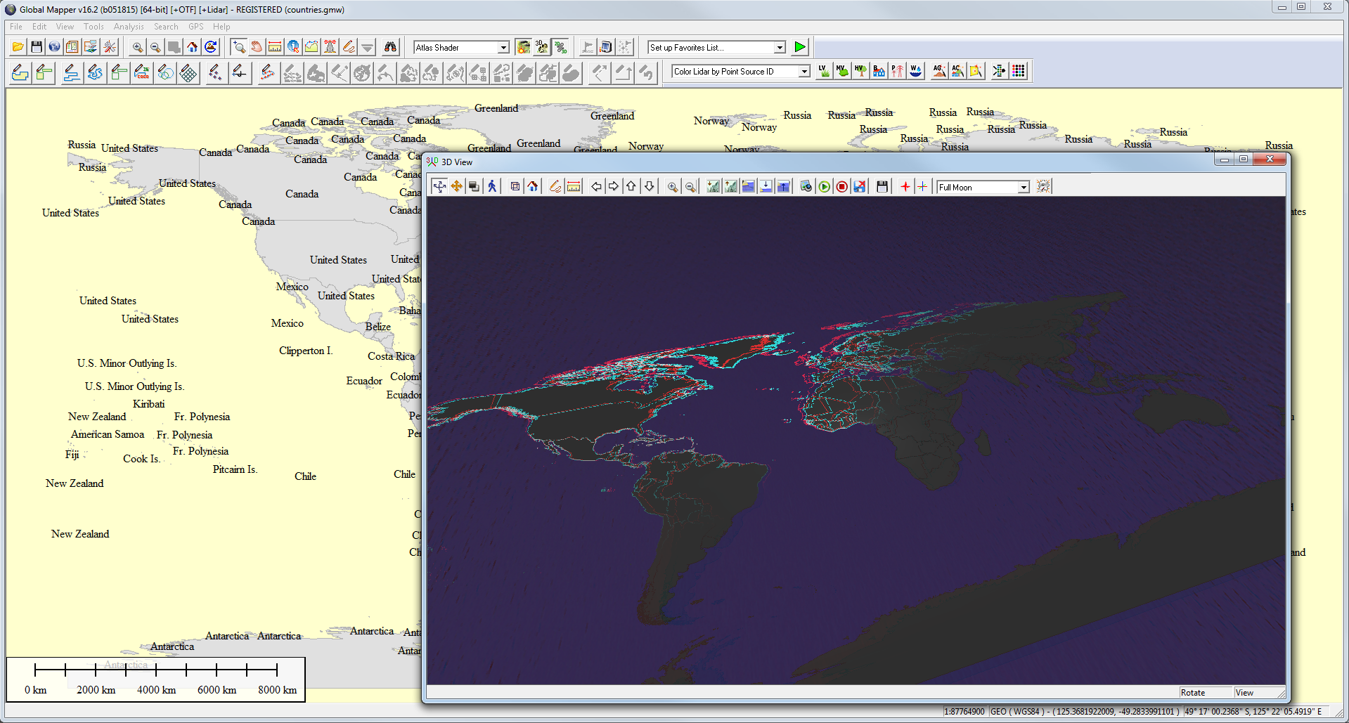Open the Help menu
This screenshot has width=1349, height=723.
coord(221,27)
